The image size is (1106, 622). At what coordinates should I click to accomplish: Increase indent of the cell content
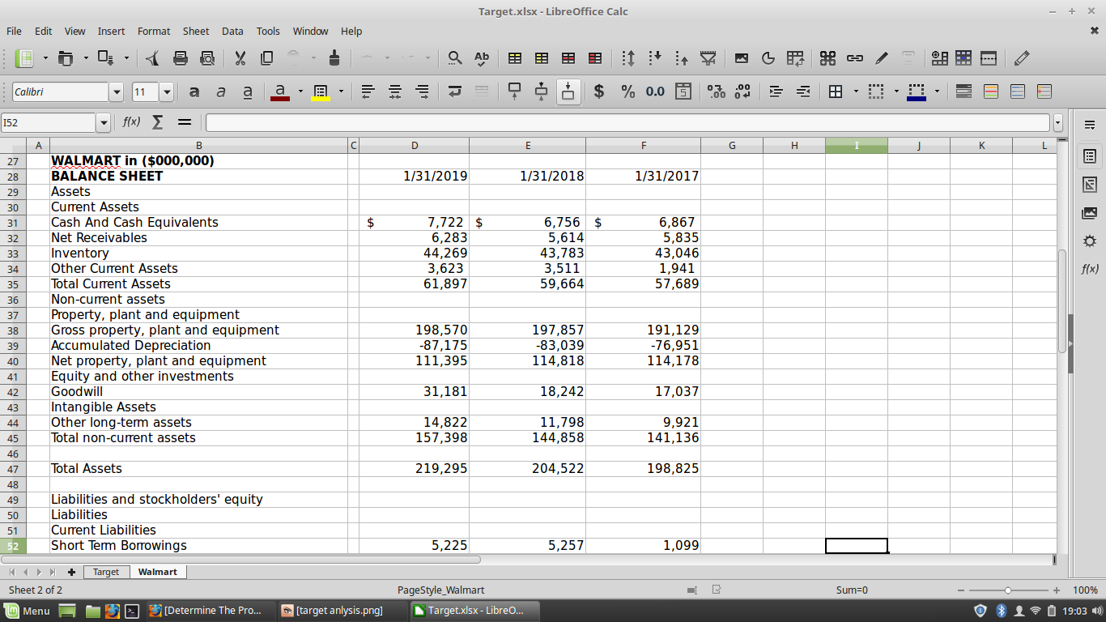pos(776,92)
